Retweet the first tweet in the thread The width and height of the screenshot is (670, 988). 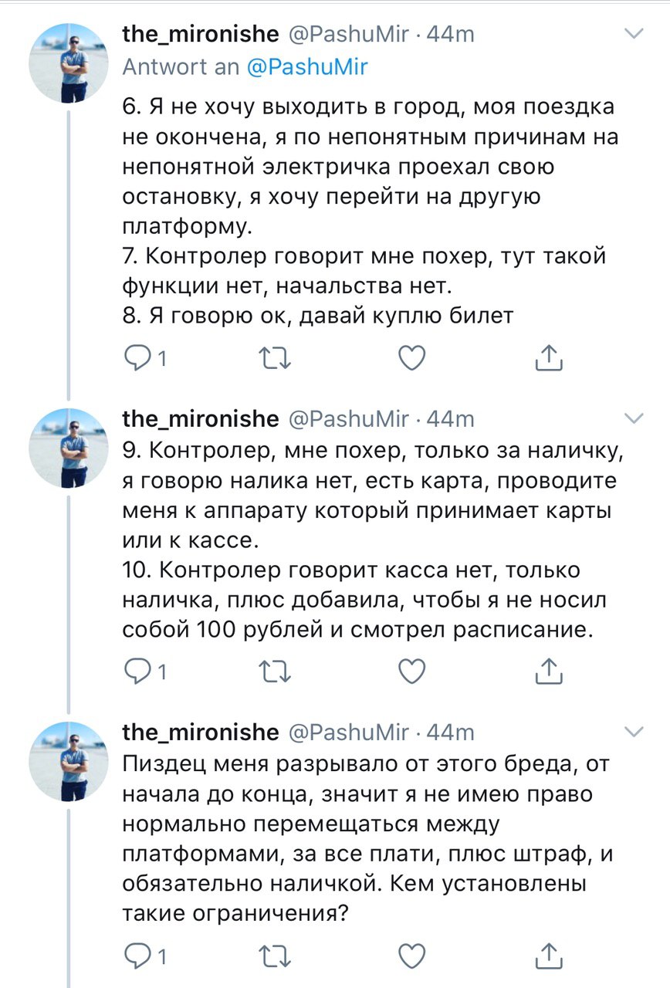276,356
